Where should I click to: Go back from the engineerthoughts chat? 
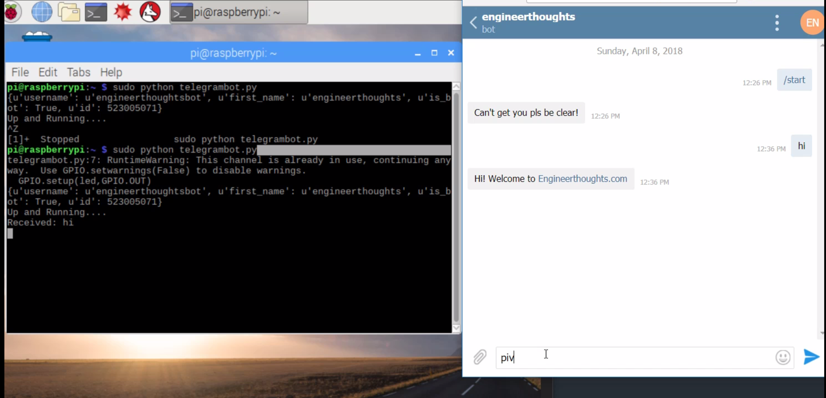coord(473,22)
